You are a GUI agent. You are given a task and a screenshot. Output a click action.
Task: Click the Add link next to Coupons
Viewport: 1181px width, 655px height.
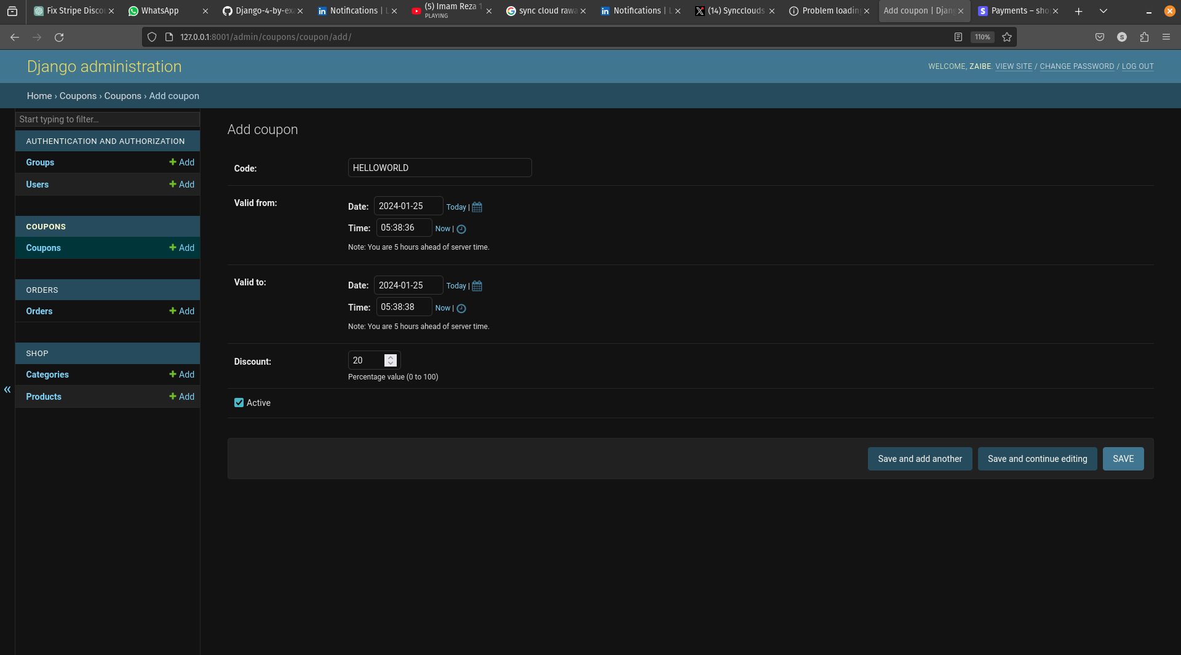[181, 248]
